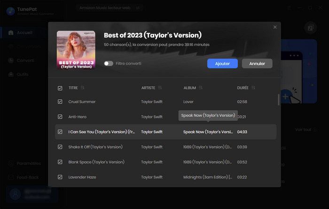Click the song list vertical scrollbar
The width and height of the screenshot is (329, 209).
279,99
